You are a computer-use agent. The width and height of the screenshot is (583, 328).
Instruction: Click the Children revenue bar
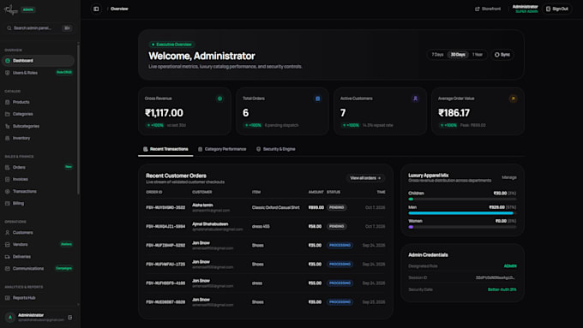[x=462, y=200]
